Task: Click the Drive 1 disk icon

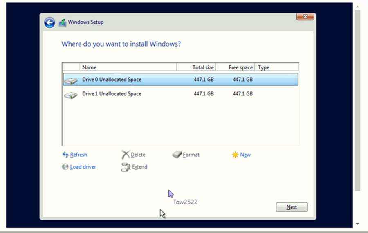Action: [x=71, y=95]
